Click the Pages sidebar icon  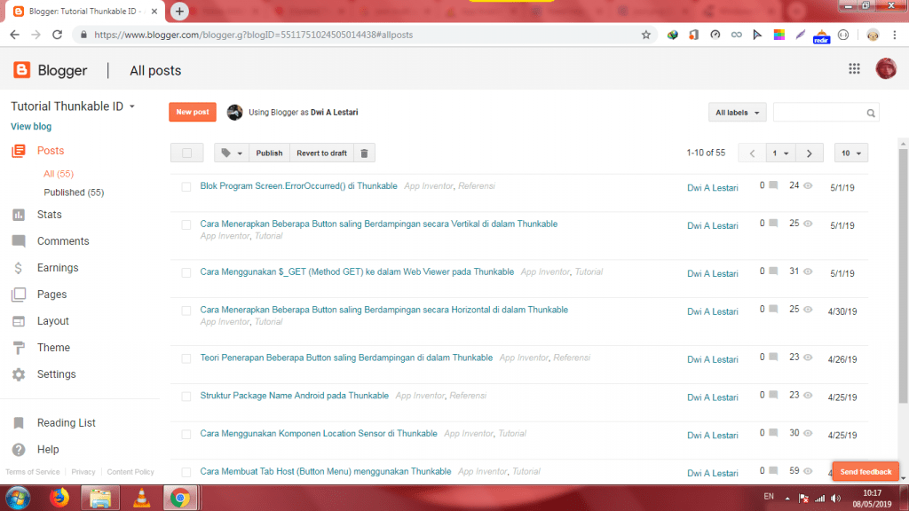(x=19, y=295)
